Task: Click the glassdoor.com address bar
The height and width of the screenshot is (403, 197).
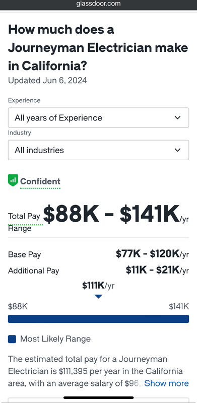Action: point(99,4)
